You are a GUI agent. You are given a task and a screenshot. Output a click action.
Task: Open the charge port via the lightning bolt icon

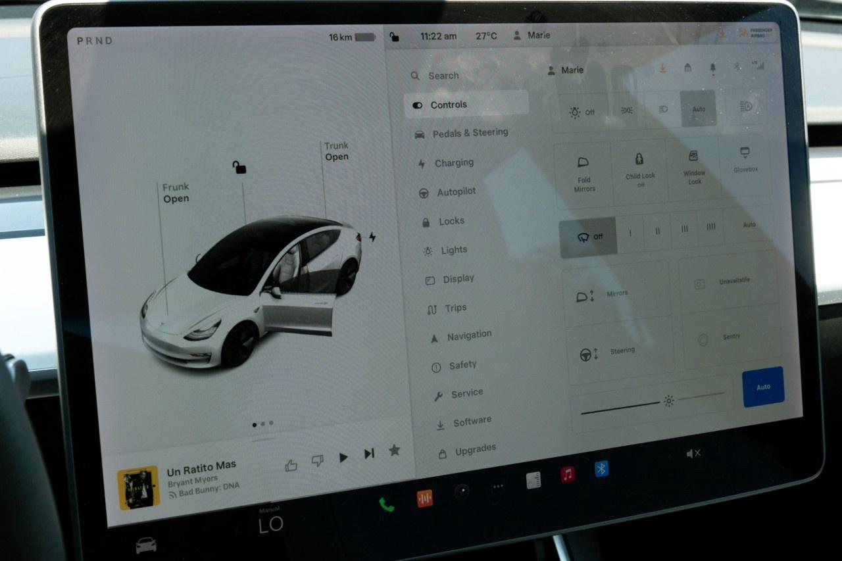click(x=372, y=237)
